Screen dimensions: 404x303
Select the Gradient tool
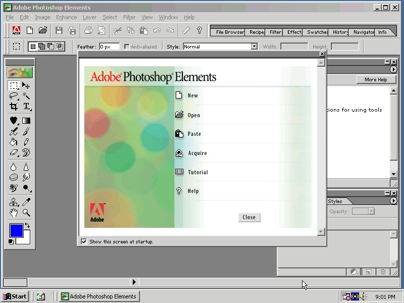click(26, 121)
